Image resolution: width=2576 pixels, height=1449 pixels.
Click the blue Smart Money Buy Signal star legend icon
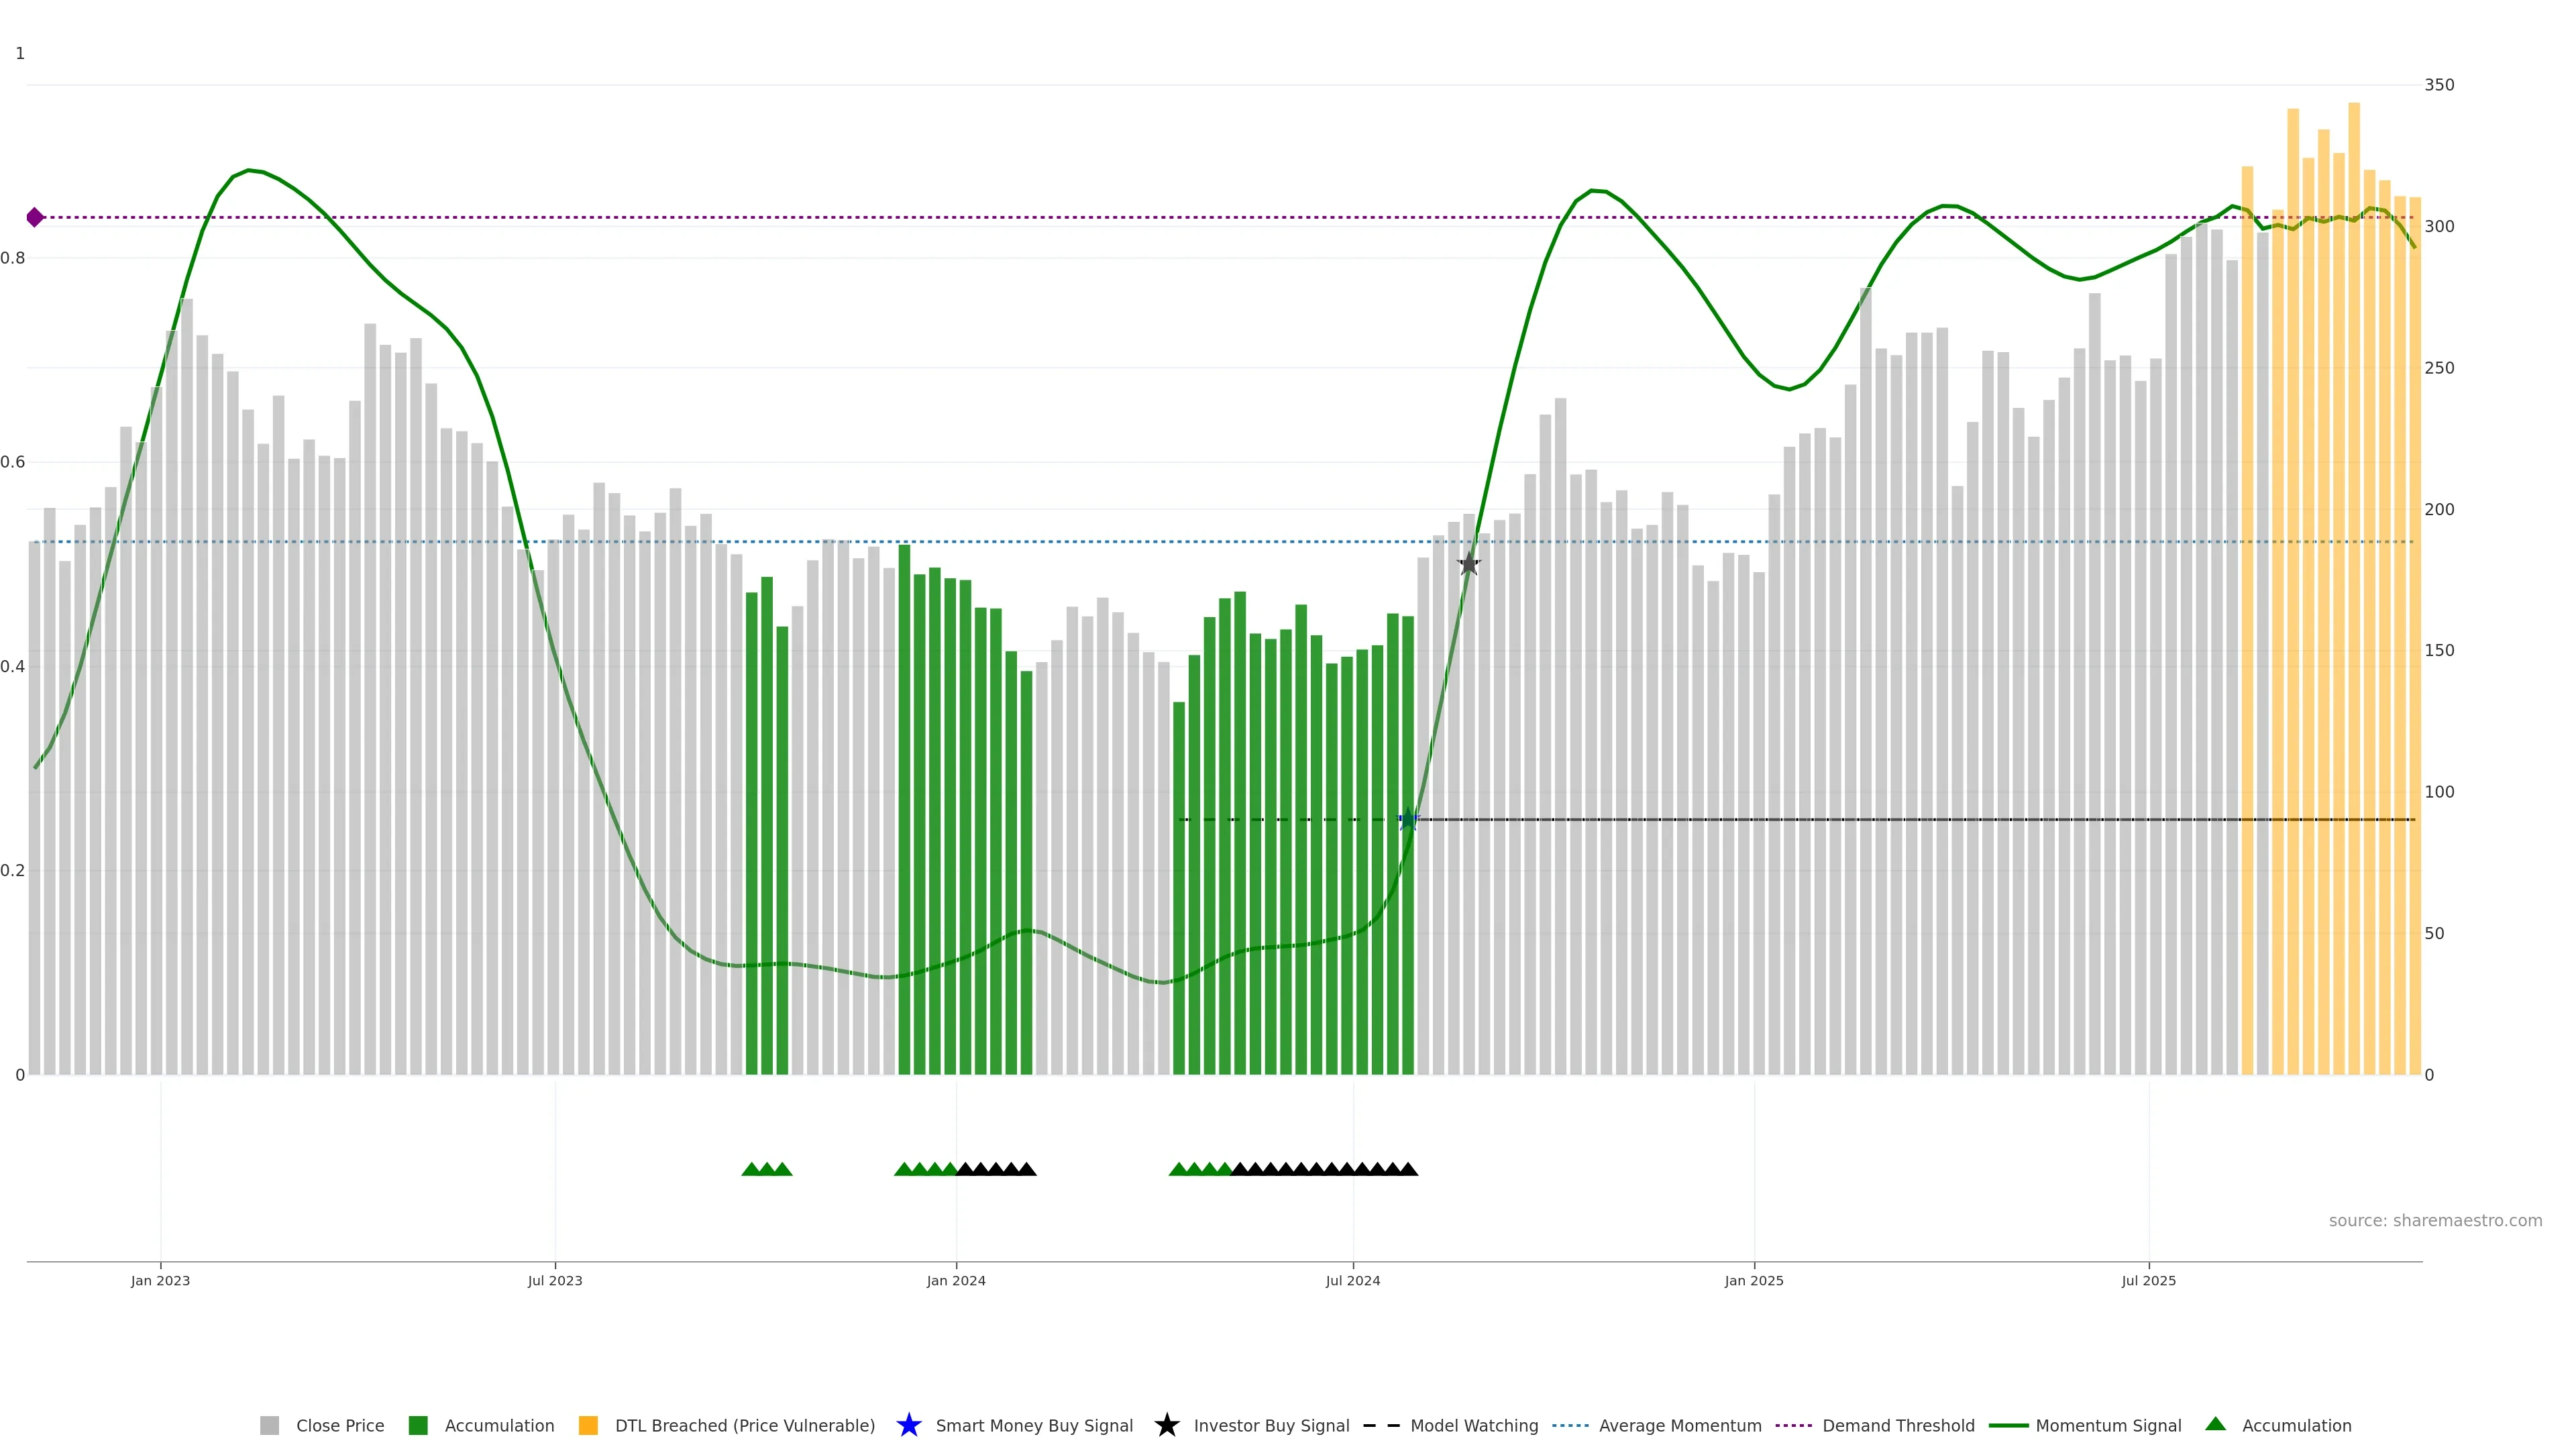[908, 1425]
